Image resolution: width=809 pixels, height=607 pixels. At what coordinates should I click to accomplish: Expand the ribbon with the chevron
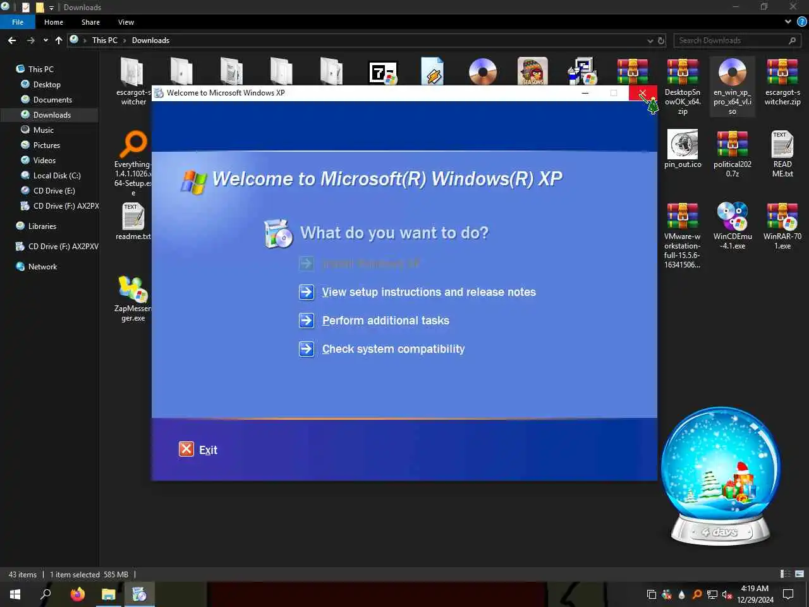(788, 21)
